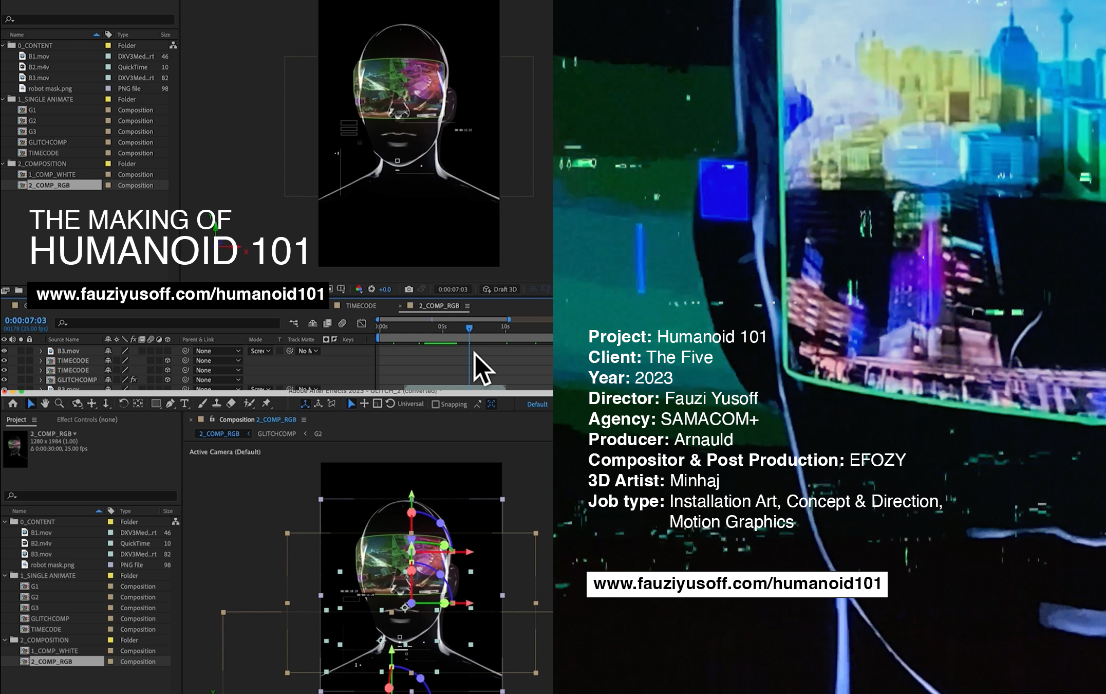Image resolution: width=1106 pixels, height=694 pixels.
Task: Enable the Snapping checkbox
Action: point(436,405)
